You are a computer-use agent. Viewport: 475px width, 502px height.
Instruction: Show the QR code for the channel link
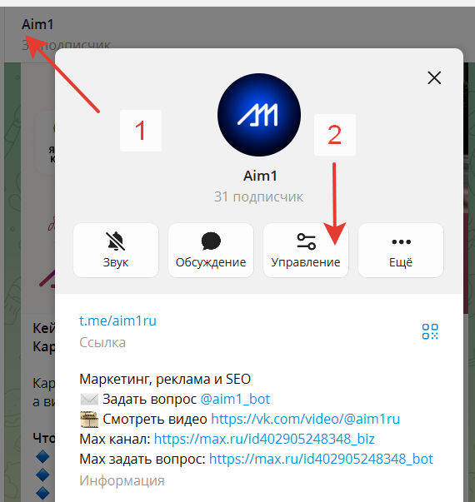coord(430,331)
